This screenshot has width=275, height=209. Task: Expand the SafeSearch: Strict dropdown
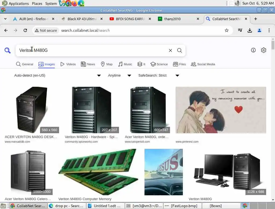[159, 75]
